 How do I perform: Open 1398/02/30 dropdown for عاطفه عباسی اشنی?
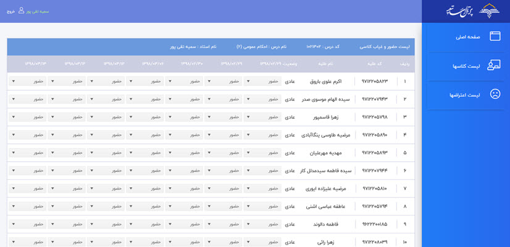pos(184,207)
